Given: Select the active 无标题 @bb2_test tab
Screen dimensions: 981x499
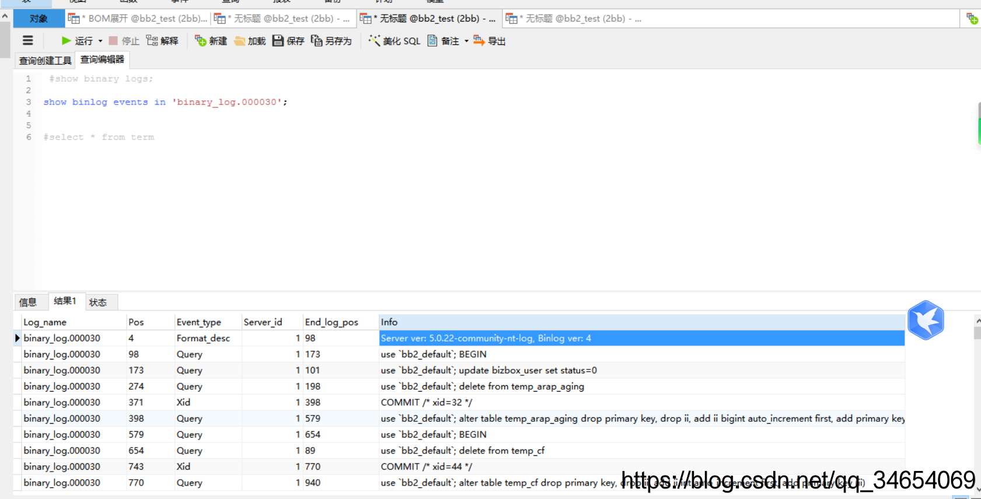Looking at the screenshot, I should (429, 19).
